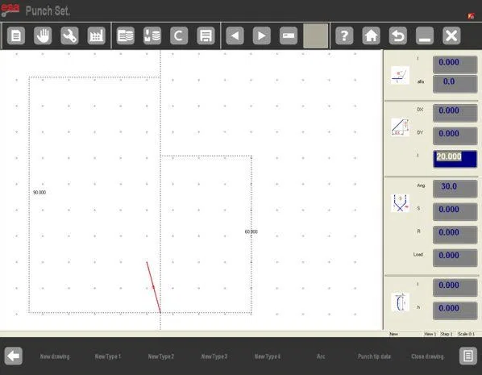Click the DY value field

455,135
